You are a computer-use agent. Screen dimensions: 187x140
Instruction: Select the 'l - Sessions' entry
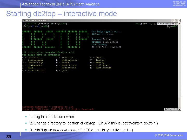[x=65, y=58]
